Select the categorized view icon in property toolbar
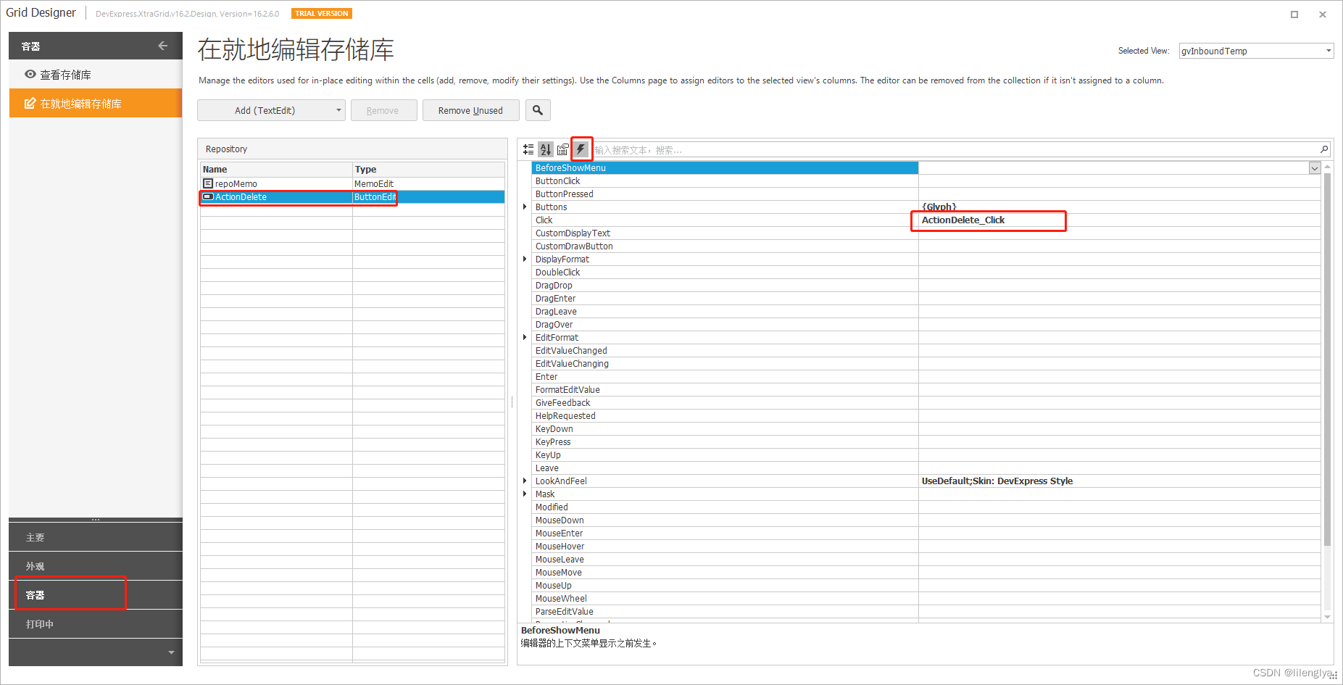The image size is (1343, 685). pos(528,149)
